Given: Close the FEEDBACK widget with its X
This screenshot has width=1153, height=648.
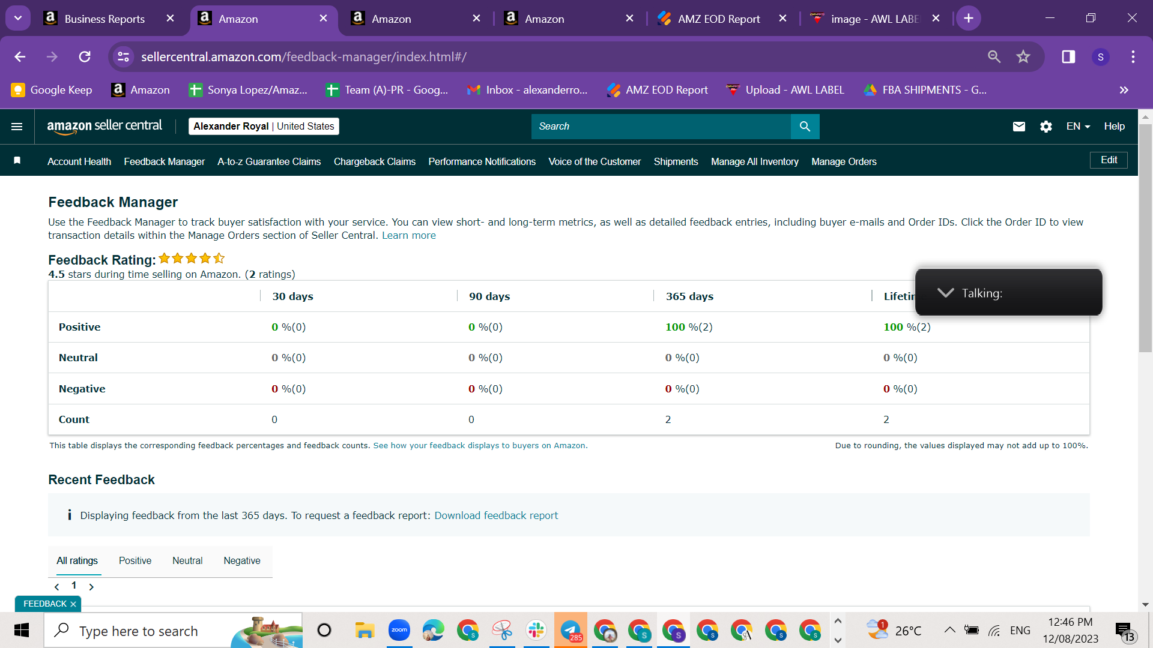Looking at the screenshot, I should [73, 604].
